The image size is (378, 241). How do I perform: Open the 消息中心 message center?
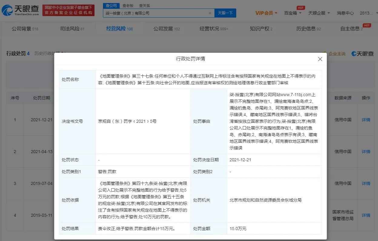(x=345, y=13)
